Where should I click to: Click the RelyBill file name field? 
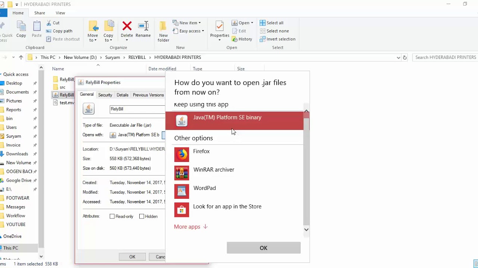(x=137, y=109)
